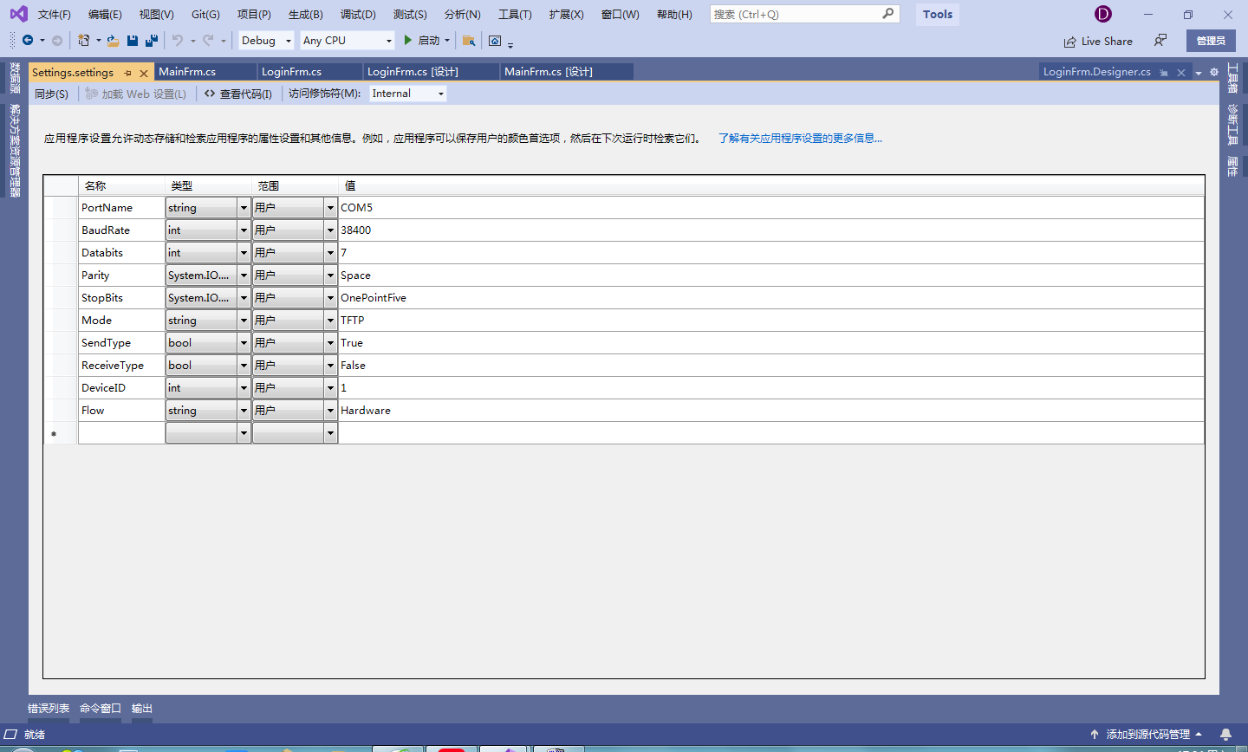Screen dimensions: 1248x752
Task: Click the 38400 BaudRate value cell
Action: pyautogui.click(x=770, y=230)
